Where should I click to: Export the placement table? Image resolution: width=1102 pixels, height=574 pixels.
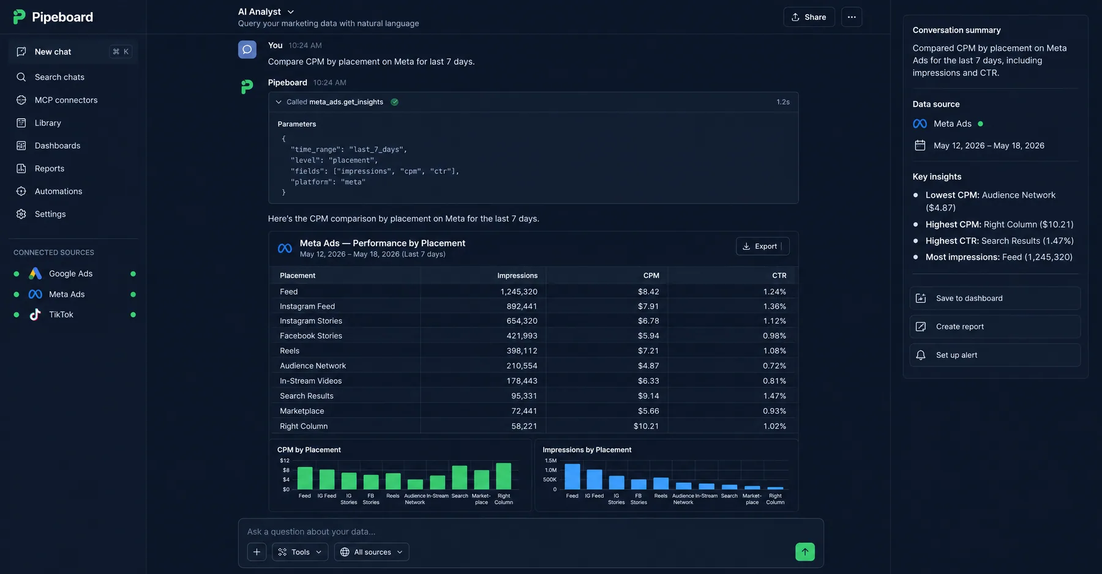[x=762, y=247]
